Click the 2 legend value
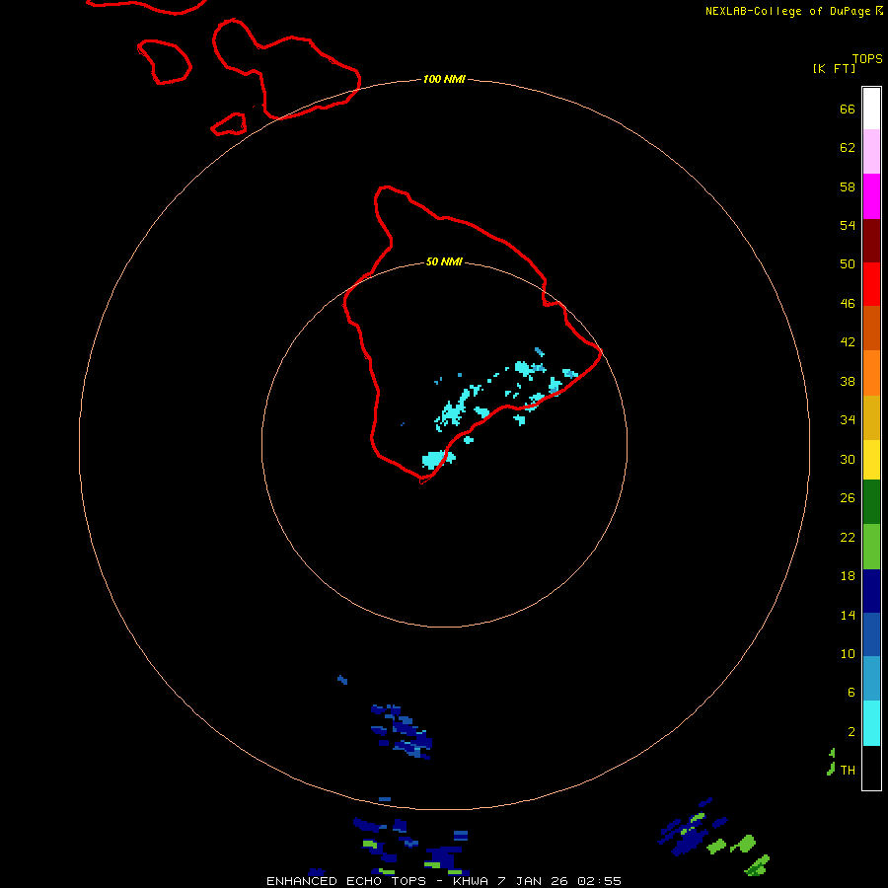 click(851, 732)
